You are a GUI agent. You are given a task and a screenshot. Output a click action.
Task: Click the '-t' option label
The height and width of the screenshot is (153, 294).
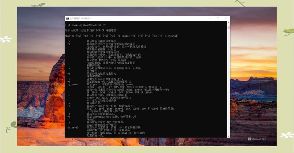point(69,114)
